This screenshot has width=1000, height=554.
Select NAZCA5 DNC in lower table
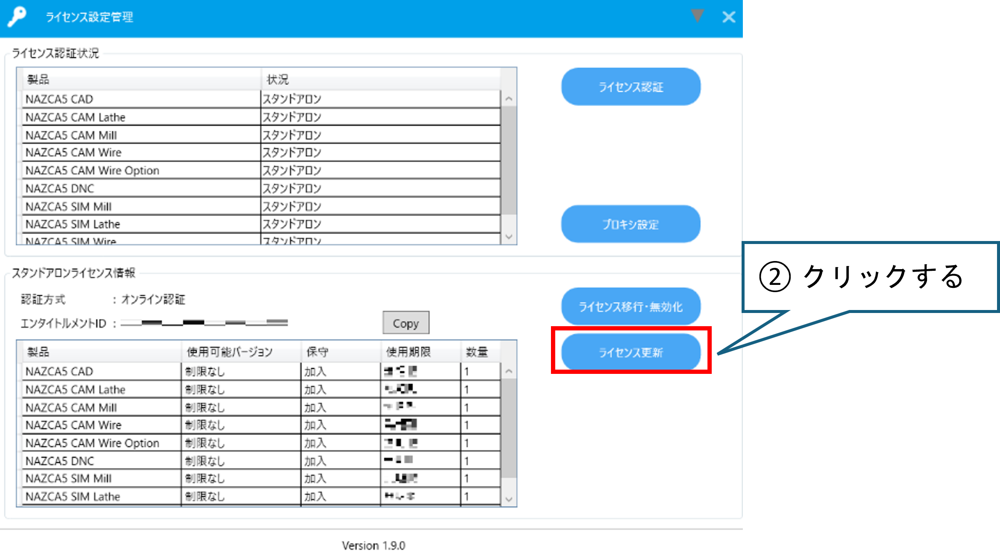coord(261,461)
